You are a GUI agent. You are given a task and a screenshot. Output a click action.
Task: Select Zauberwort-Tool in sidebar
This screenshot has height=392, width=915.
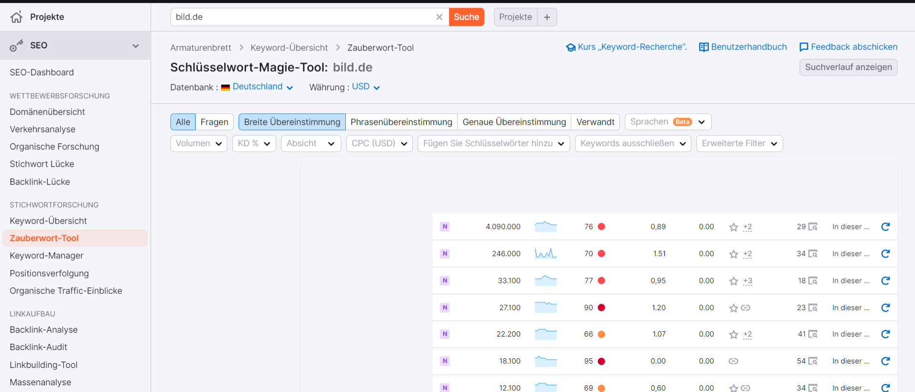[x=75, y=238]
